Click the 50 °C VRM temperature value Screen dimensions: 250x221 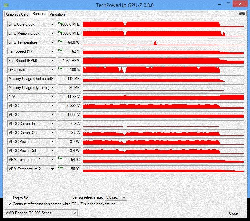point(69,169)
